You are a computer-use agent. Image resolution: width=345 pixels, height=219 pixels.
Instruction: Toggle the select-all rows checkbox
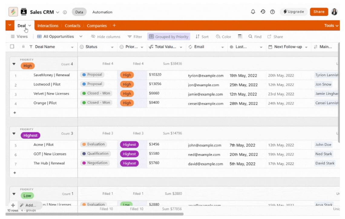click(12, 47)
